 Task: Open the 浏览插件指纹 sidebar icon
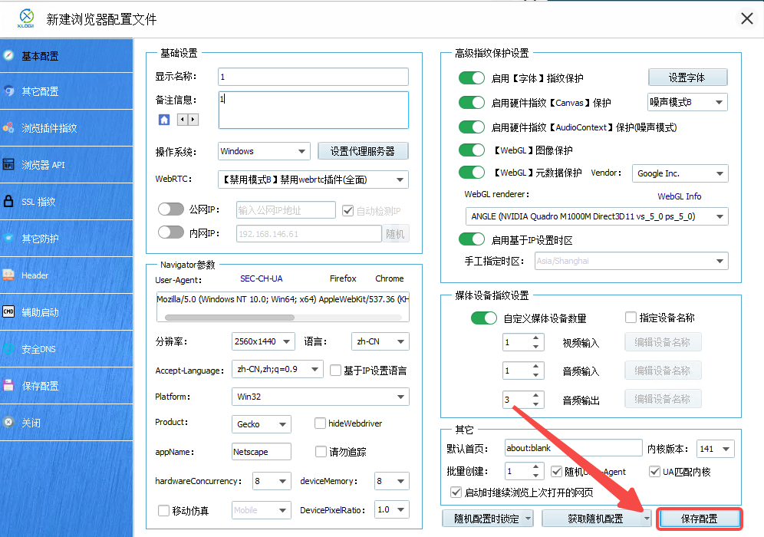[x=8, y=128]
